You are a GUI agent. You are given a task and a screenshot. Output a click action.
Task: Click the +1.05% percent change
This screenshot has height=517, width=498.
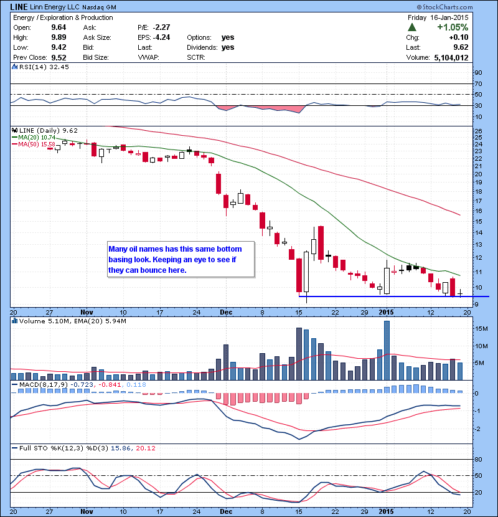453,27
